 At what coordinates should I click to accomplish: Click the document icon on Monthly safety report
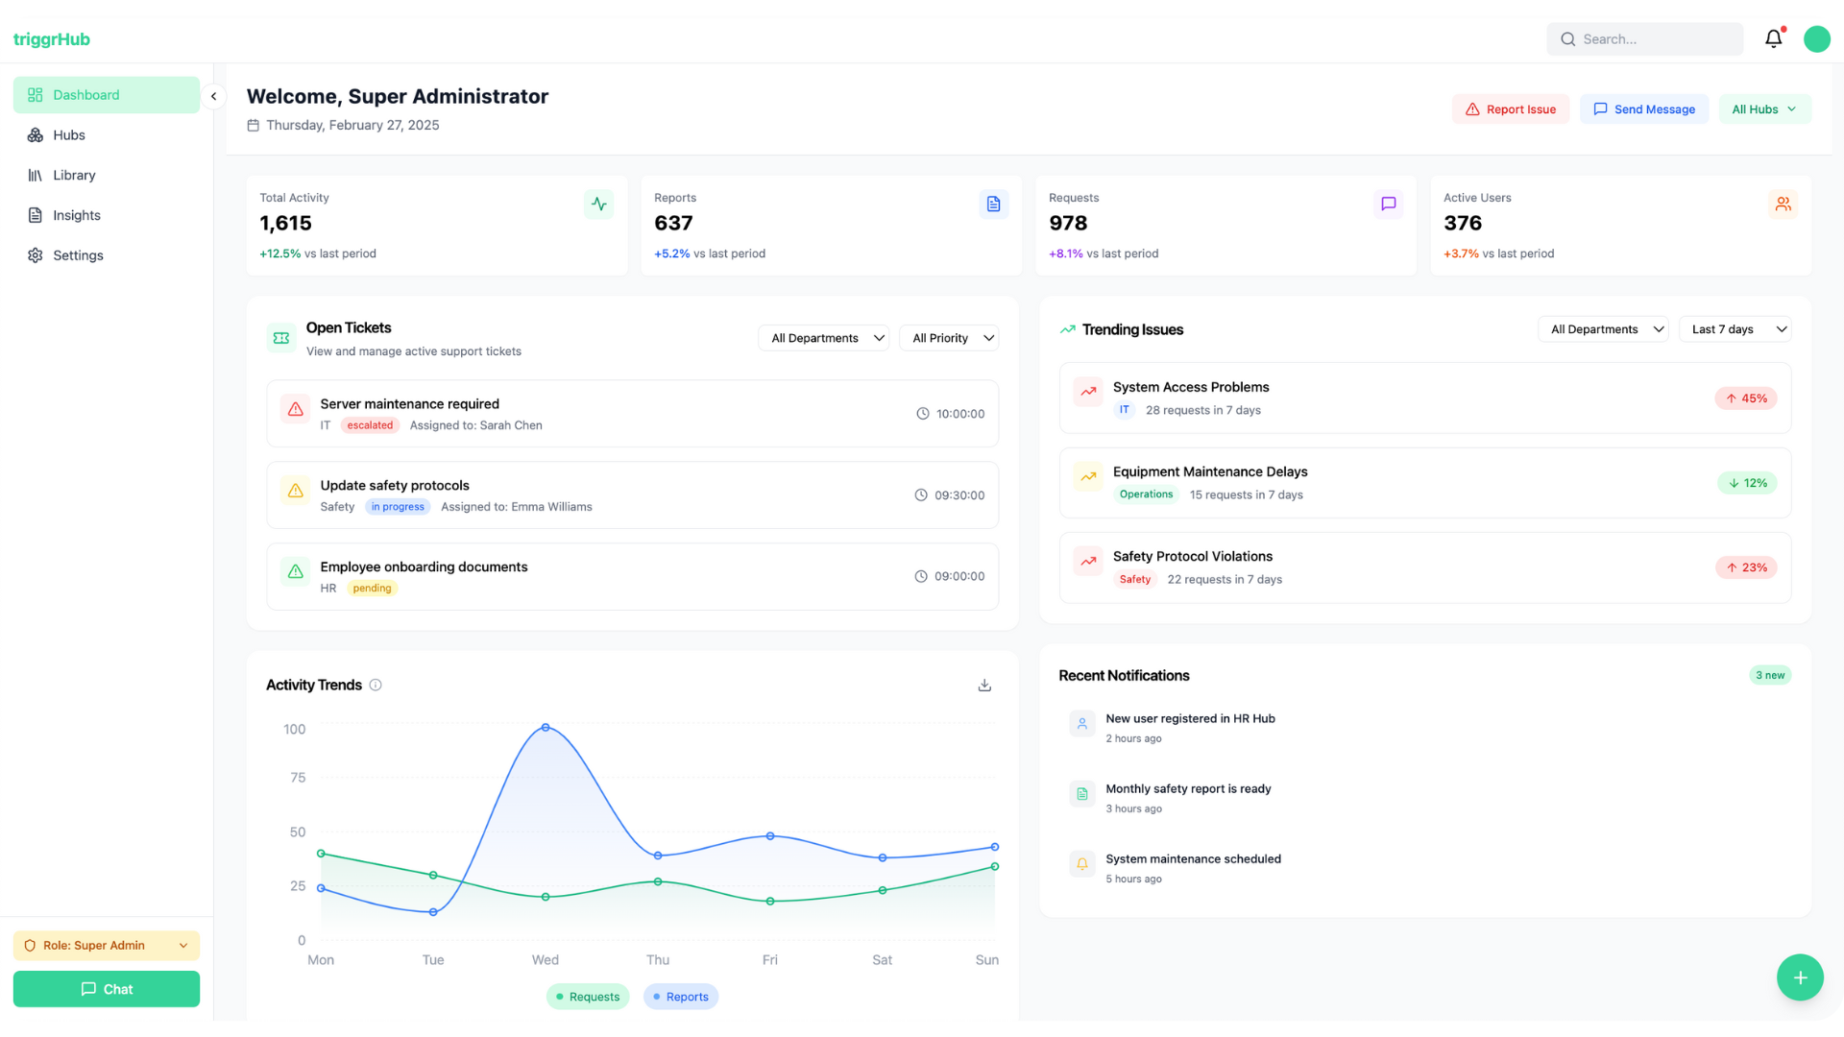point(1082,794)
